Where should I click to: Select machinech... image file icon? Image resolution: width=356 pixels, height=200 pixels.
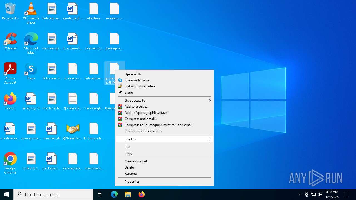(52, 101)
